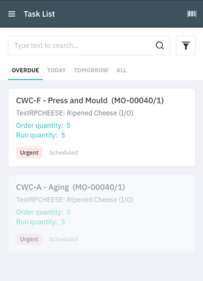The image size is (203, 281).
Task: Open the CWC-A Aging task card
Action: click(102, 214)
